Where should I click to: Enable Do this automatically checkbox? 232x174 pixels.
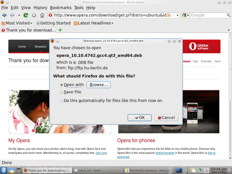coord(61,101)
